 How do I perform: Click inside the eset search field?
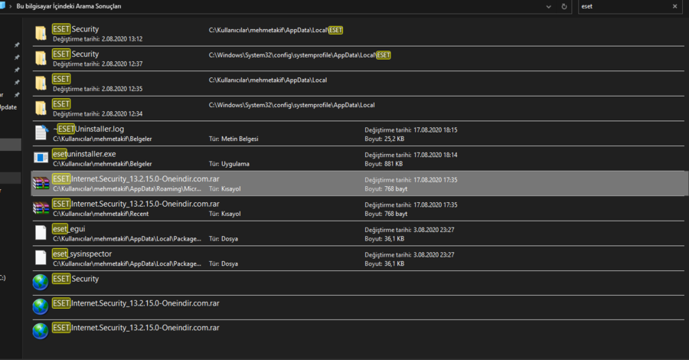pyautogui.click(x=620, y=6)
